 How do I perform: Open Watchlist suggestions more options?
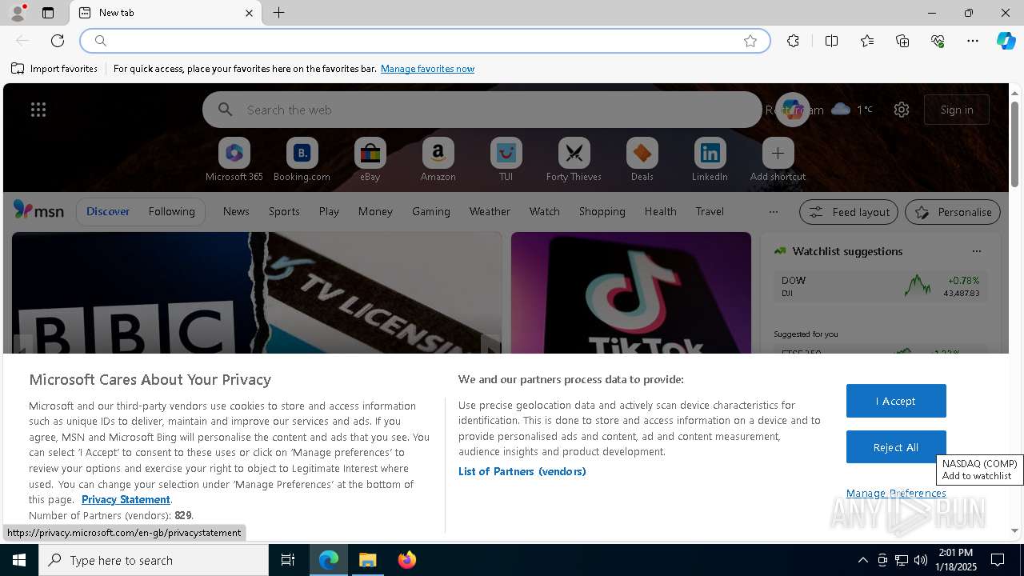point(977,251)
